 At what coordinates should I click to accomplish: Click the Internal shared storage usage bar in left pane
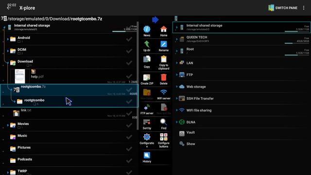point(124,31)
